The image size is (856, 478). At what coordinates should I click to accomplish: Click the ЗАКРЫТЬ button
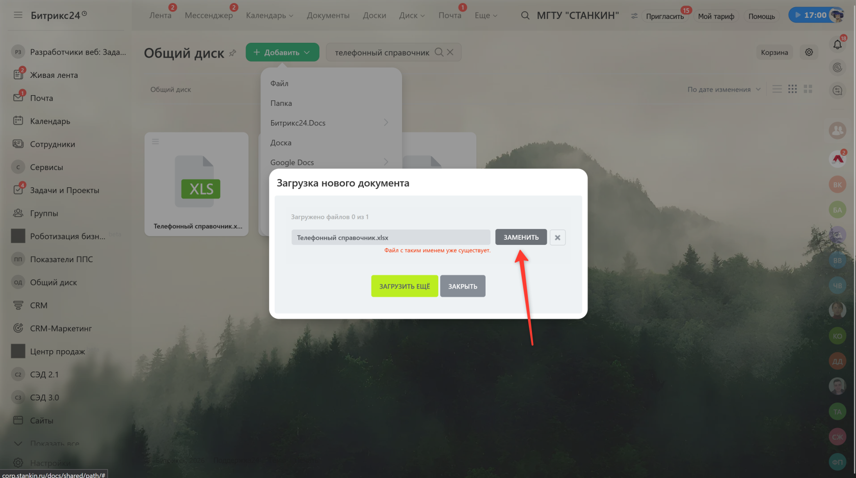(x=463, y=286)
